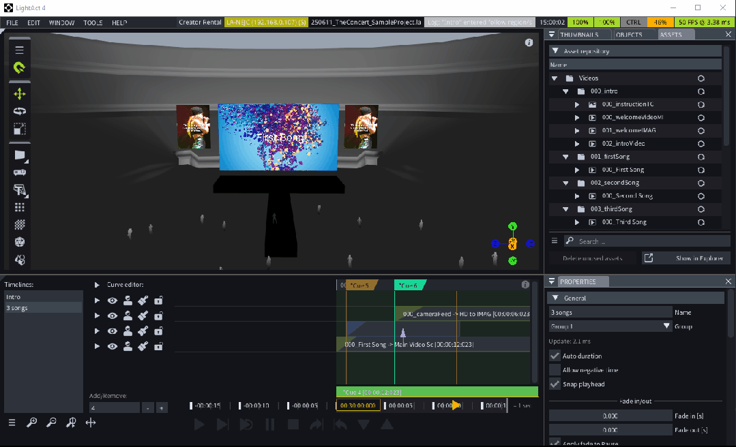Uncheck Auto duration checkbox
This screenshot has height=447, width=736.
[555, 356]
